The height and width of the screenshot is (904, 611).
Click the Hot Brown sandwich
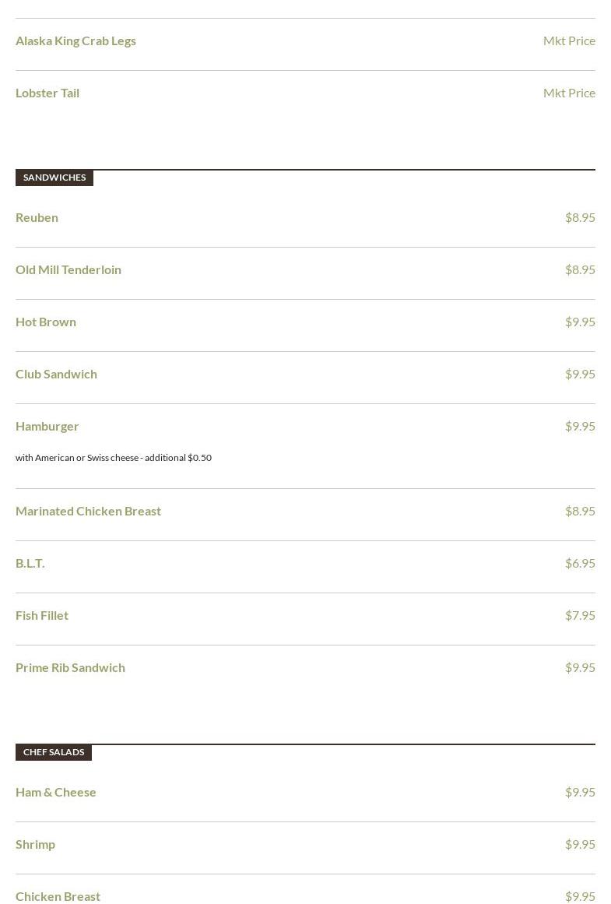coord(46,322)
